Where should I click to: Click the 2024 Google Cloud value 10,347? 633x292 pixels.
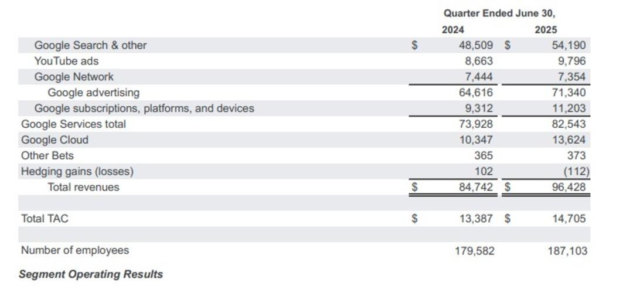click(x=476, y=140)
